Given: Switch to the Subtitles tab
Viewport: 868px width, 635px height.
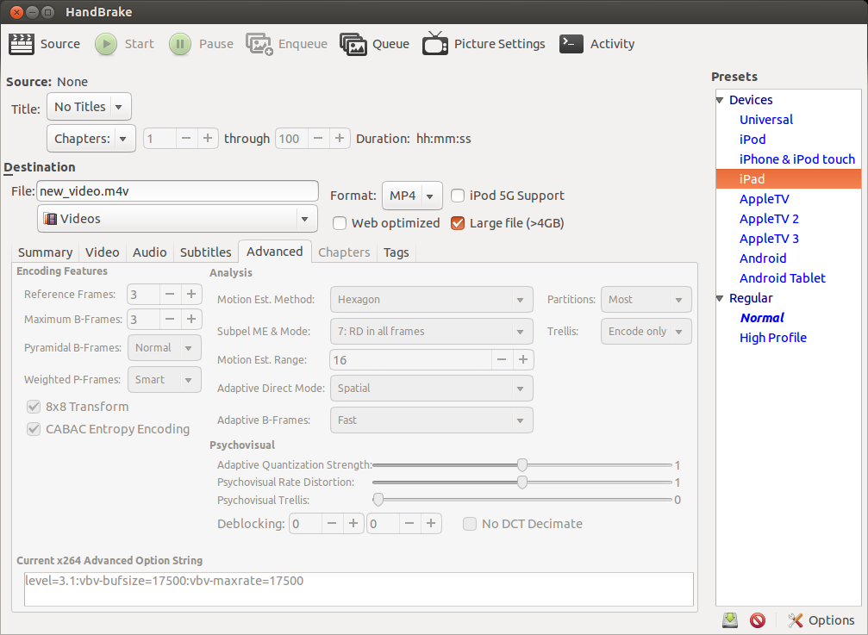Looking at the screenshot, I should [x=206, y=252].
